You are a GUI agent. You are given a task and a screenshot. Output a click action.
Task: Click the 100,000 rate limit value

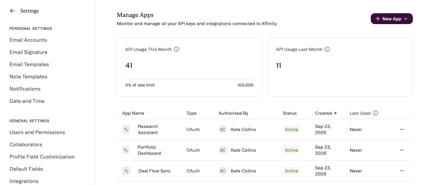[245, 85]
